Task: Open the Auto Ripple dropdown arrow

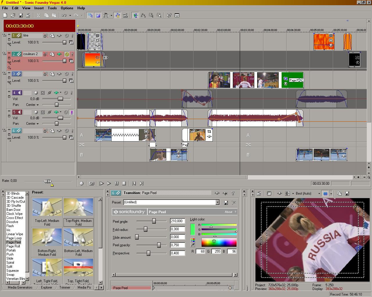Action: (x=111, y=15)
